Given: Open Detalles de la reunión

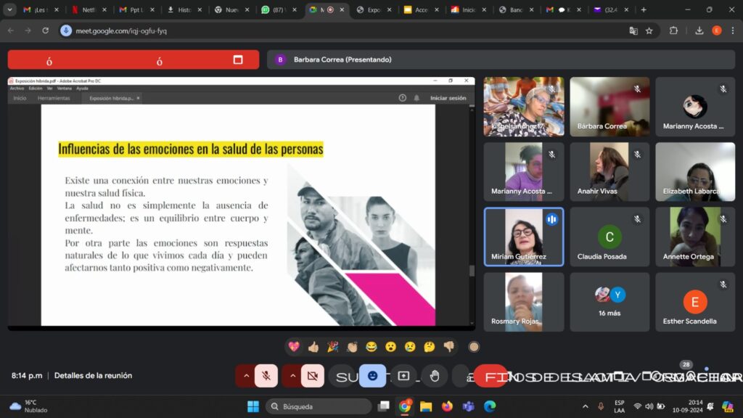Looking at the screenshot, I should 93,376.
